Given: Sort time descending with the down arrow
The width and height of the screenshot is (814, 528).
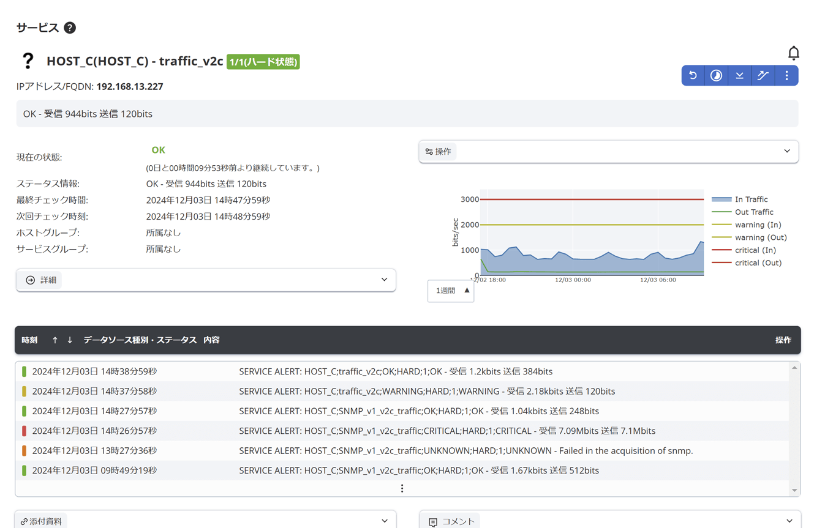Looking at the screenshot, I should (70, 340).
